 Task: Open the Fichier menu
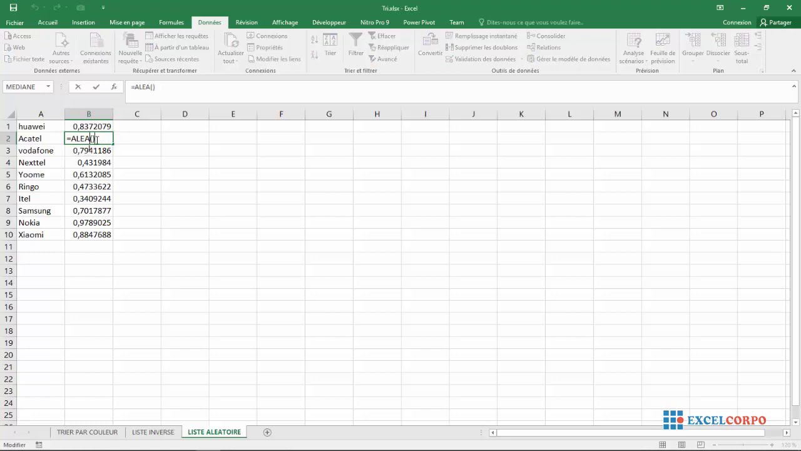pyautogui.click(x=15, y=22)
